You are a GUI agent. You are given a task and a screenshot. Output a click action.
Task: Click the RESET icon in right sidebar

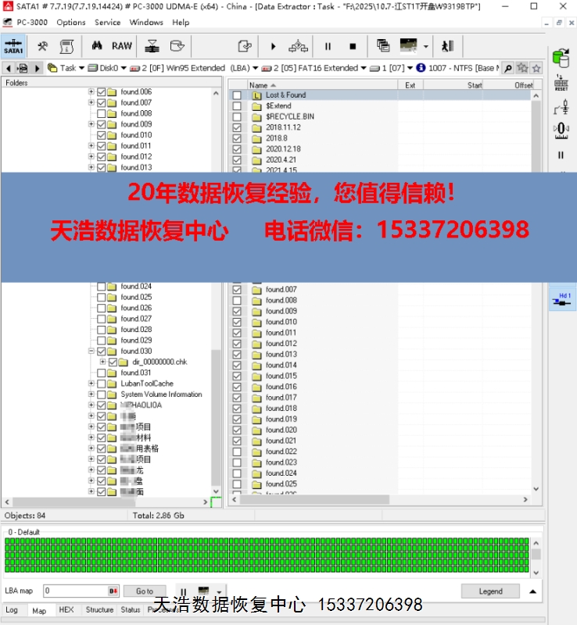[x=560, y=84]
